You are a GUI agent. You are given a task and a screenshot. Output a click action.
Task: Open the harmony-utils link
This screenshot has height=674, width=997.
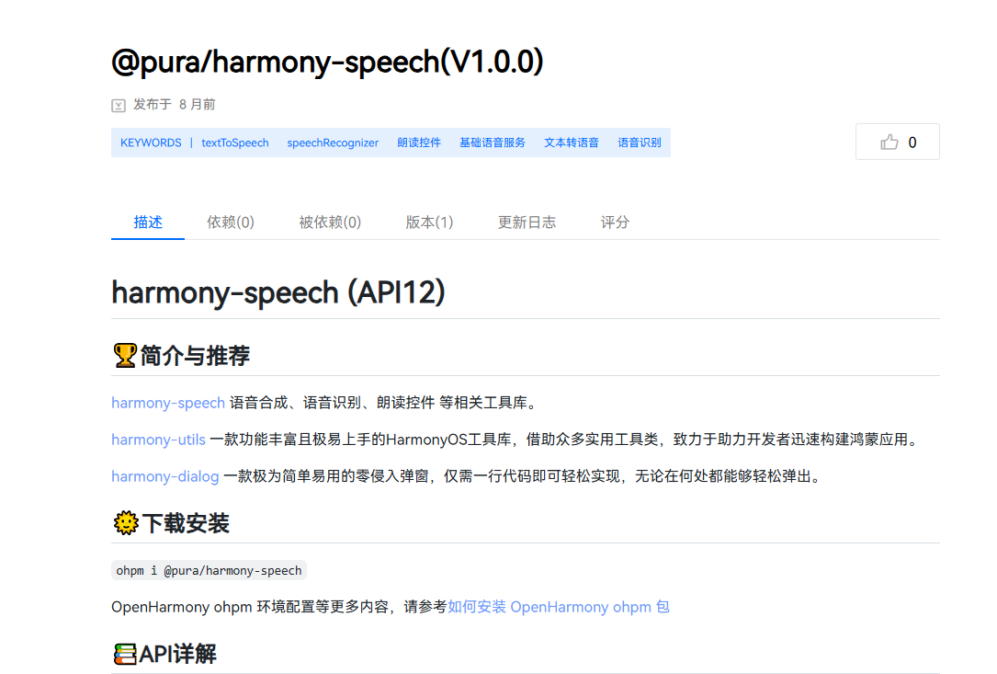pos(157,440)
